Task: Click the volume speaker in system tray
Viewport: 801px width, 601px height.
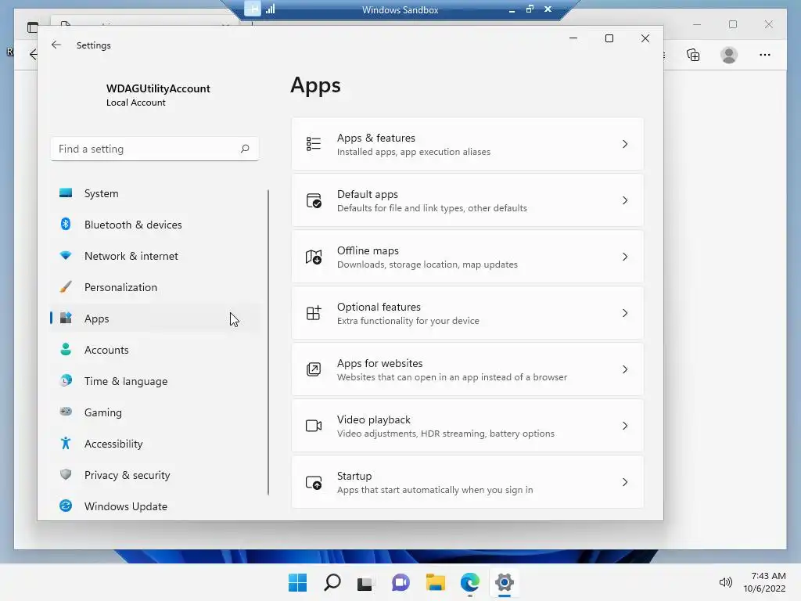Action: click(725, 582)
